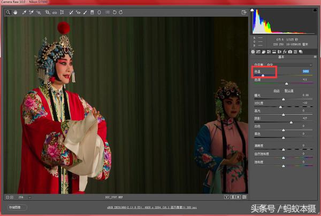Select the Color Sampler tool

[31, 12]
